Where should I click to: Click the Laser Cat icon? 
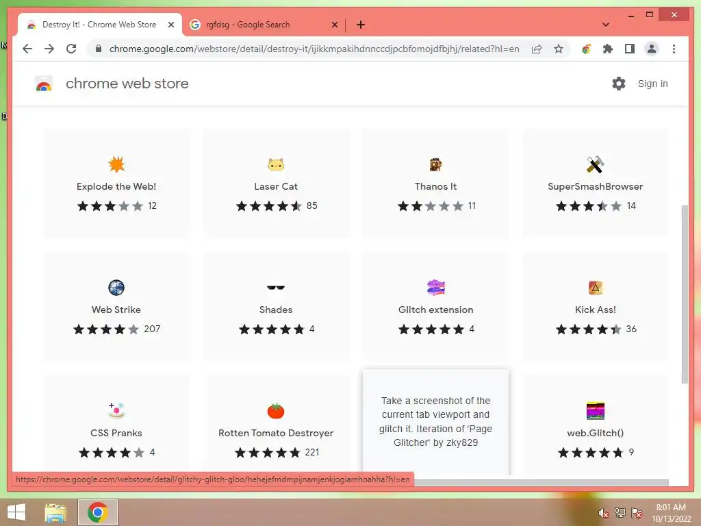(x=276, y=164)
